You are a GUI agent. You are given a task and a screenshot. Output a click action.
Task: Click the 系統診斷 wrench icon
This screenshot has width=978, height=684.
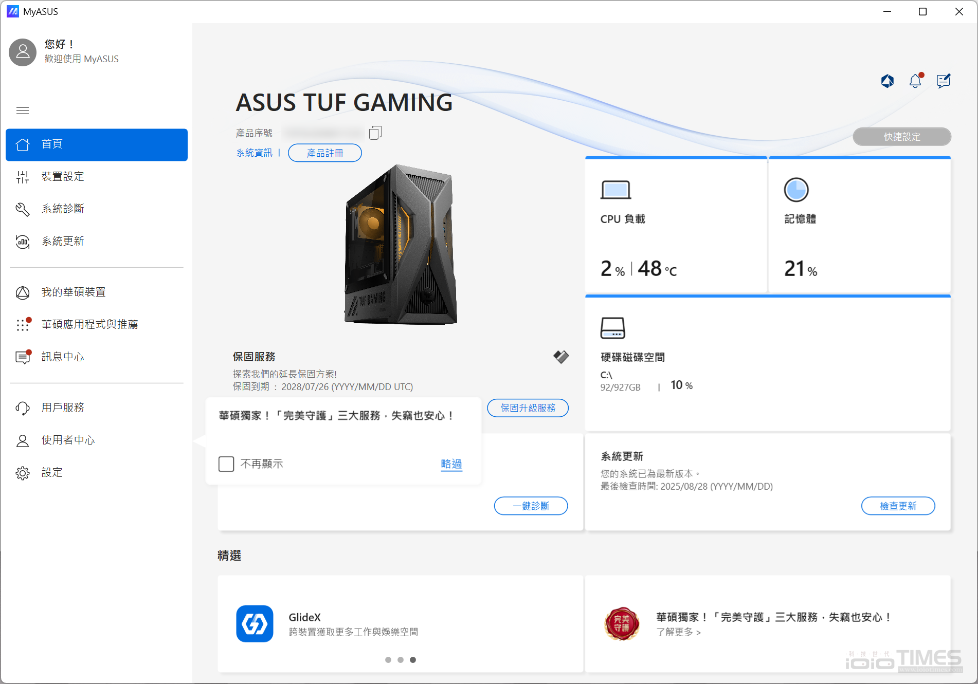[23, 209]
